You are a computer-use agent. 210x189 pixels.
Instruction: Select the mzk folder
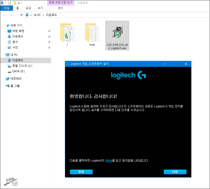(x=92, y=35)
